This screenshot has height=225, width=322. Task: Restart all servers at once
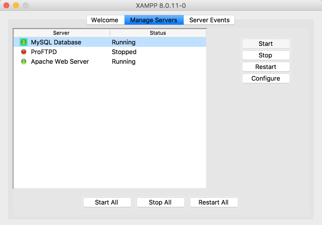(x=214, y=202)
